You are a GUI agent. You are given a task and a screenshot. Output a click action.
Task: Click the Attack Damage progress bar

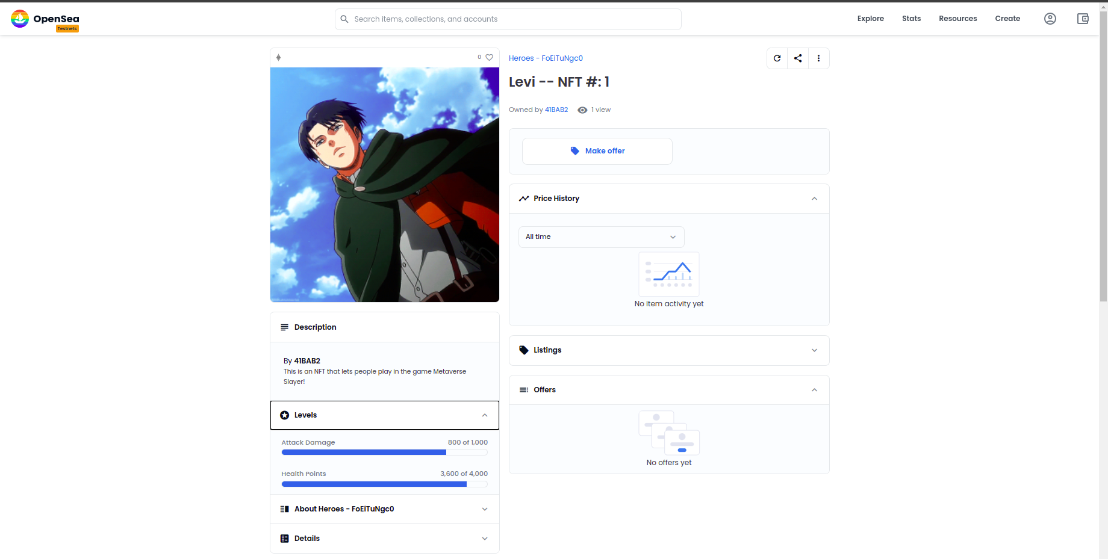385,452
